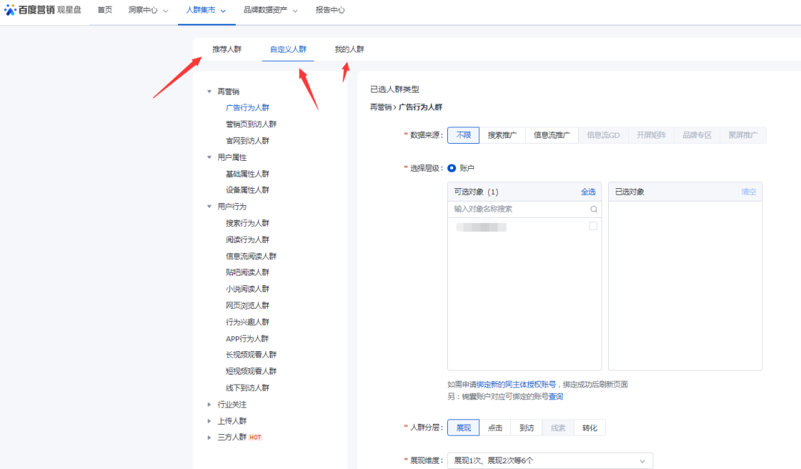Click the disabled 信息流GD source option
This screenshot has width=801, height=469.
pos(603,136)
